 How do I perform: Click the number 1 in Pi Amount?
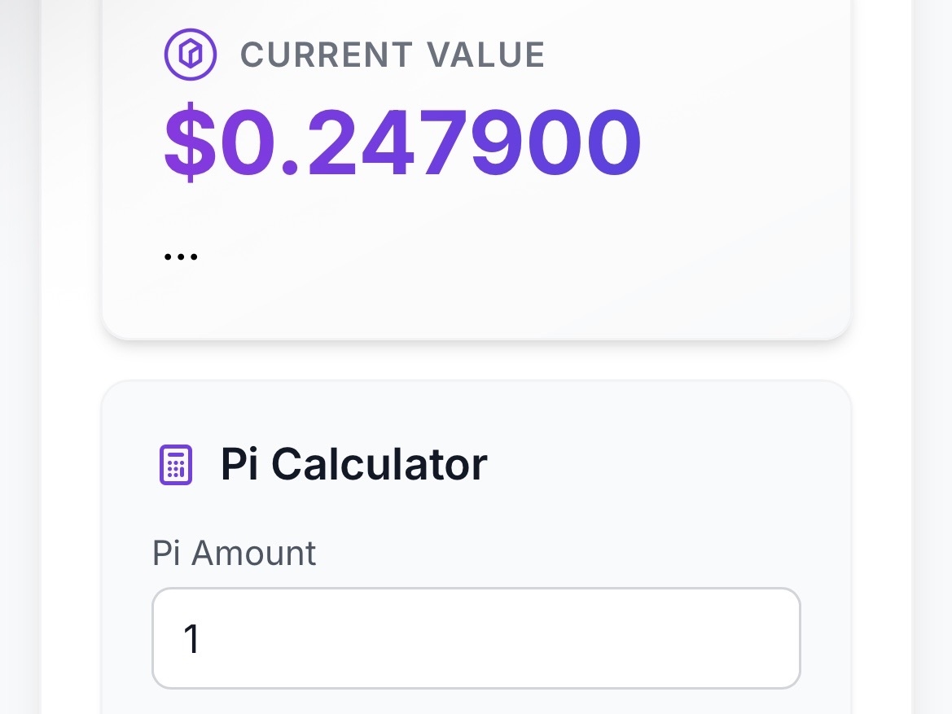click(x=192, y=639)
